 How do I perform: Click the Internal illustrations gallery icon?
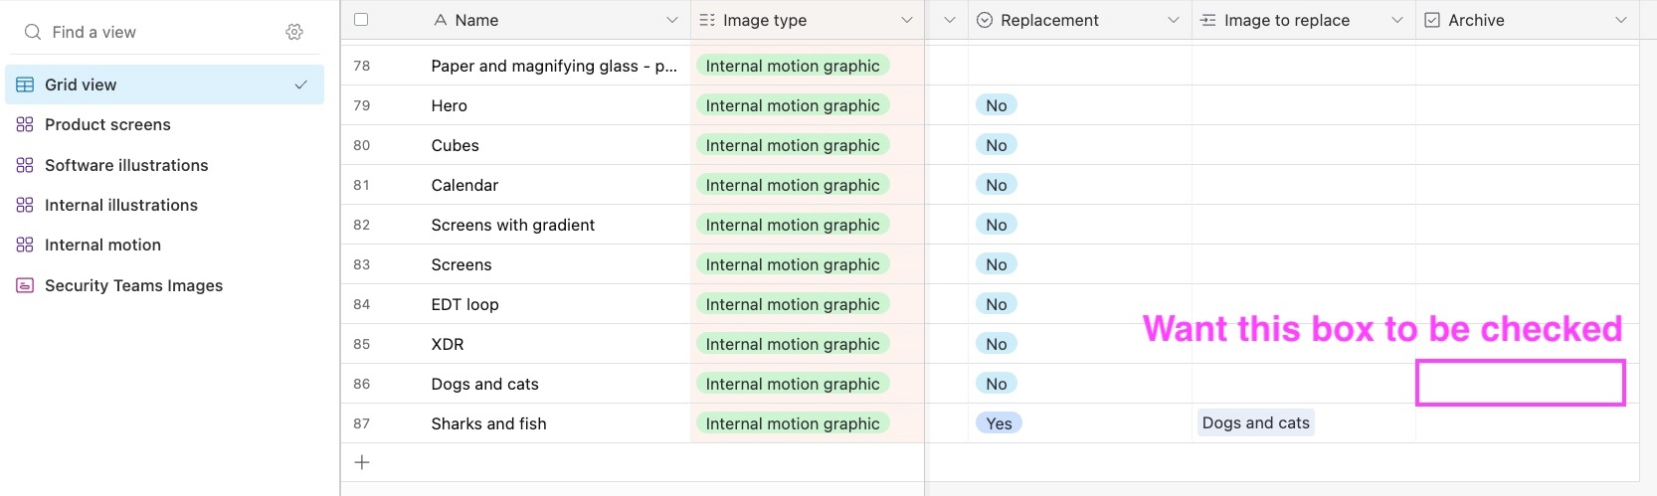25,205
